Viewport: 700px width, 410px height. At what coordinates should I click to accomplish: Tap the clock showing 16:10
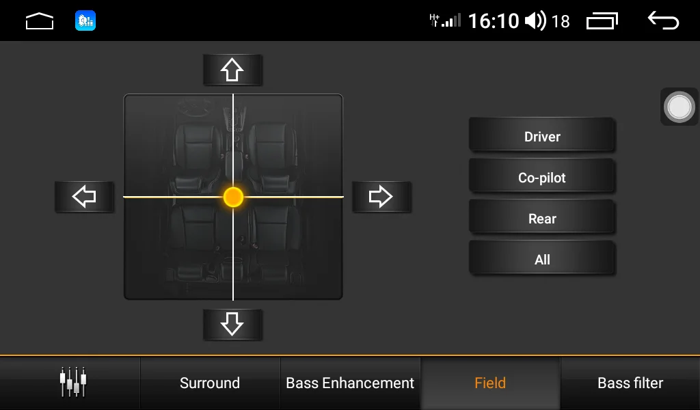pyautogui.click(x=494, y=21)
